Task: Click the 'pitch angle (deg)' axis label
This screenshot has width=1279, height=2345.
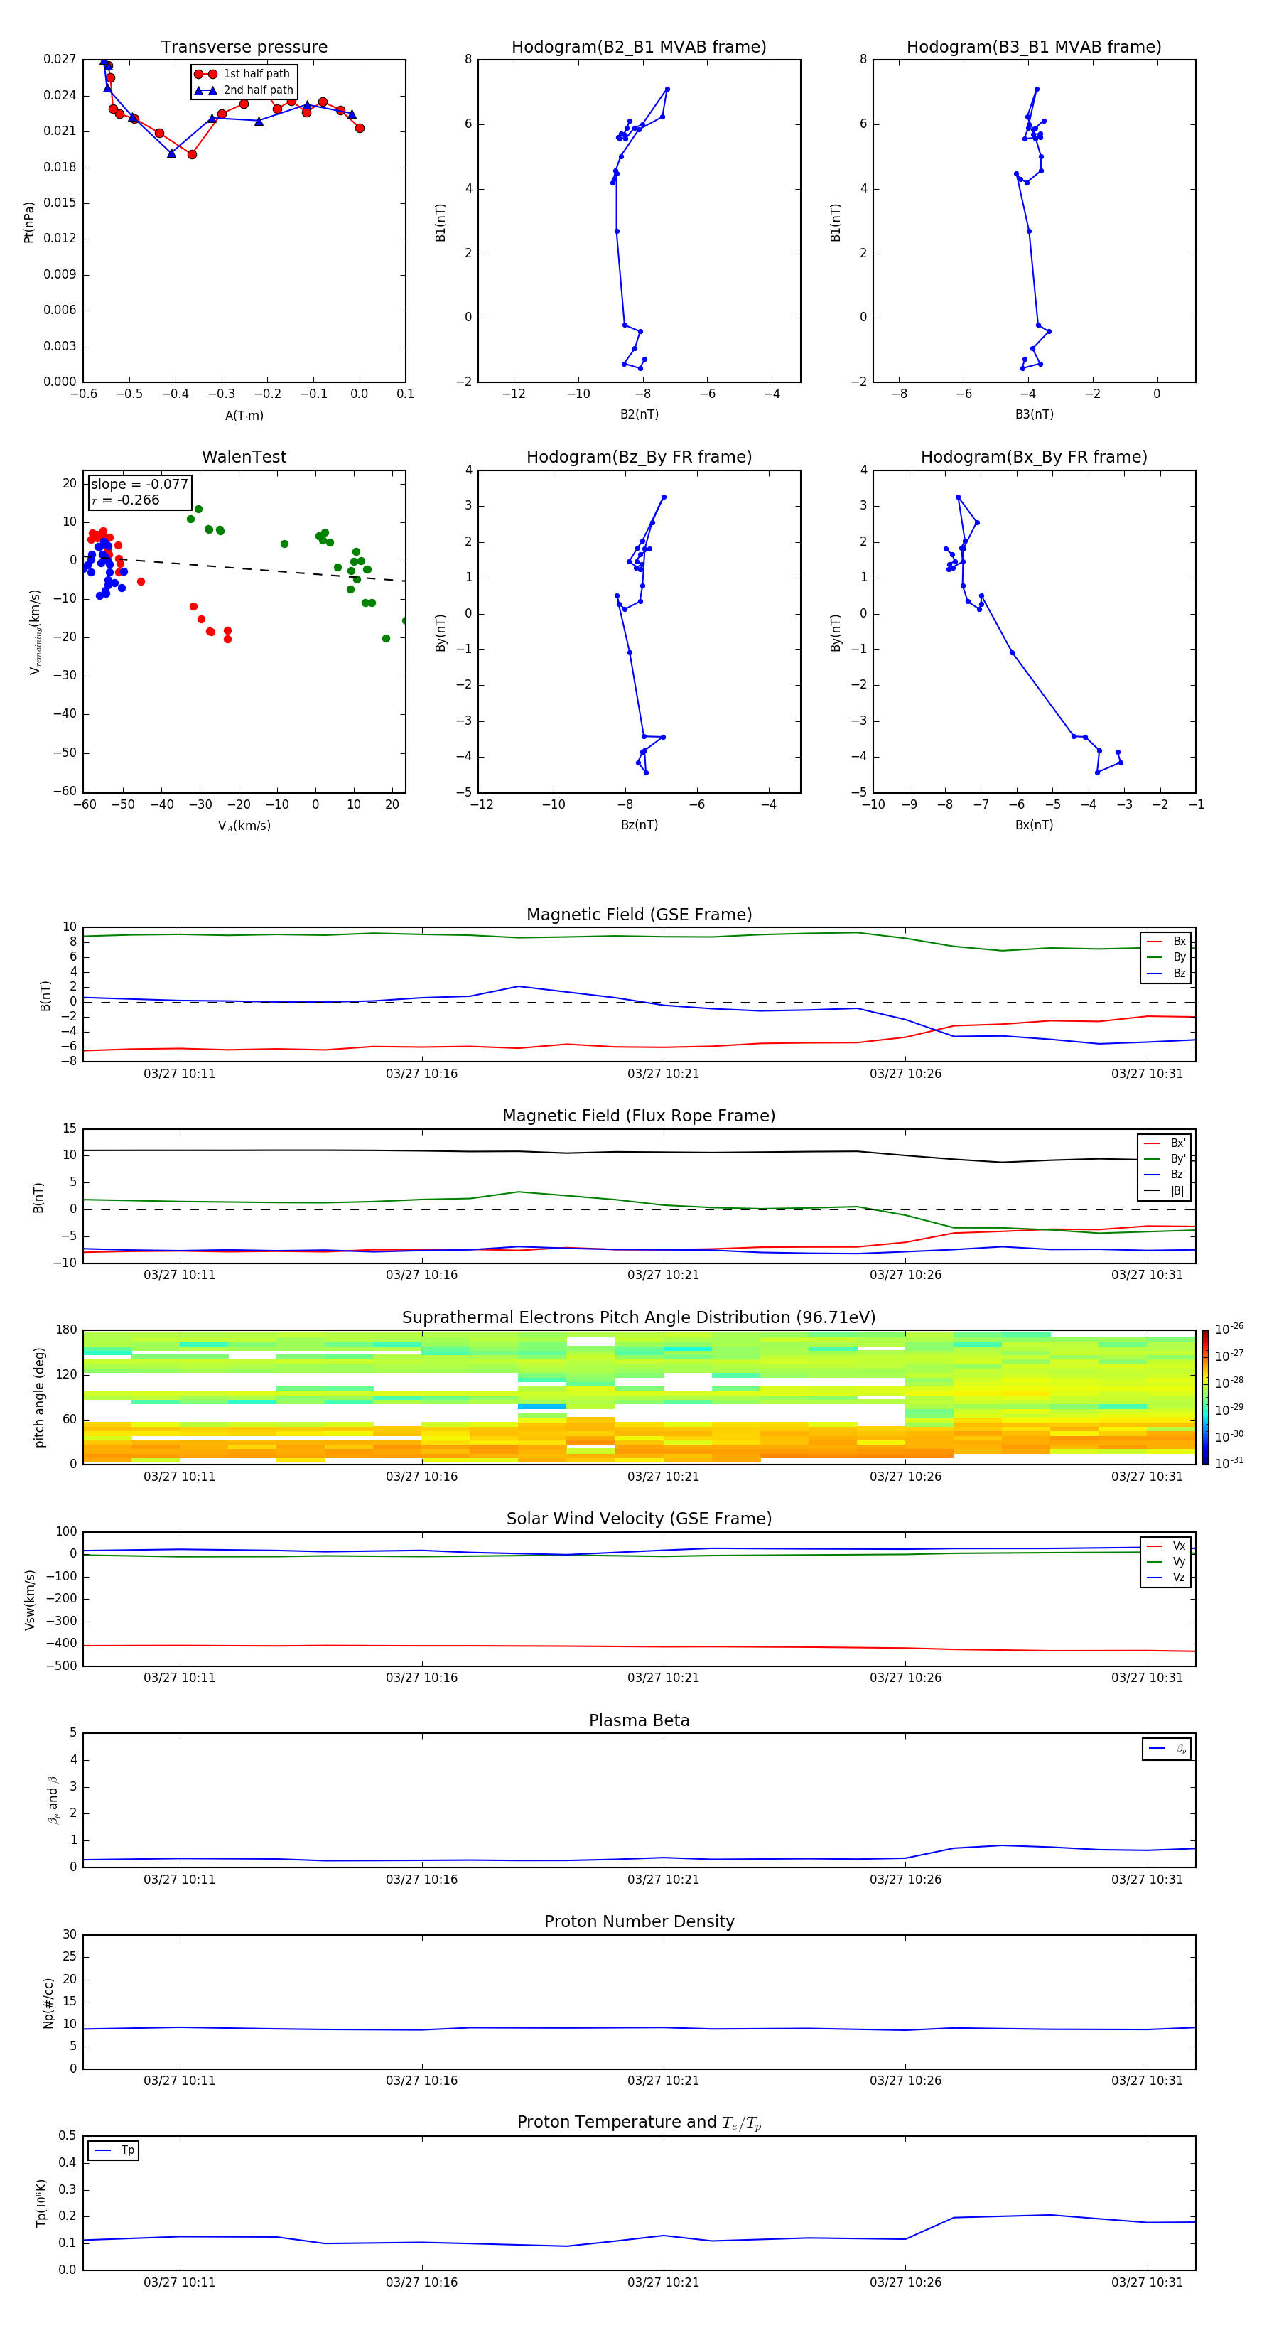Action: [39, 1397]
